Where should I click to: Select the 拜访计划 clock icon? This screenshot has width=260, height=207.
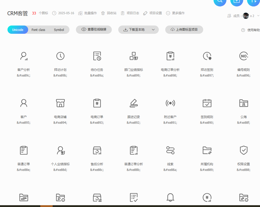click(x=60, y=56)
